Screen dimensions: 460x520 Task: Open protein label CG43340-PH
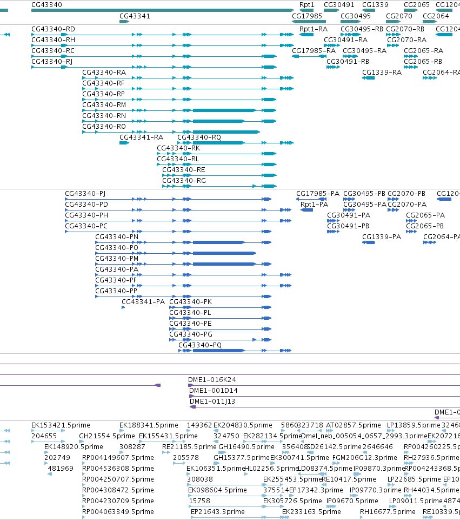(x=86, y=215)
